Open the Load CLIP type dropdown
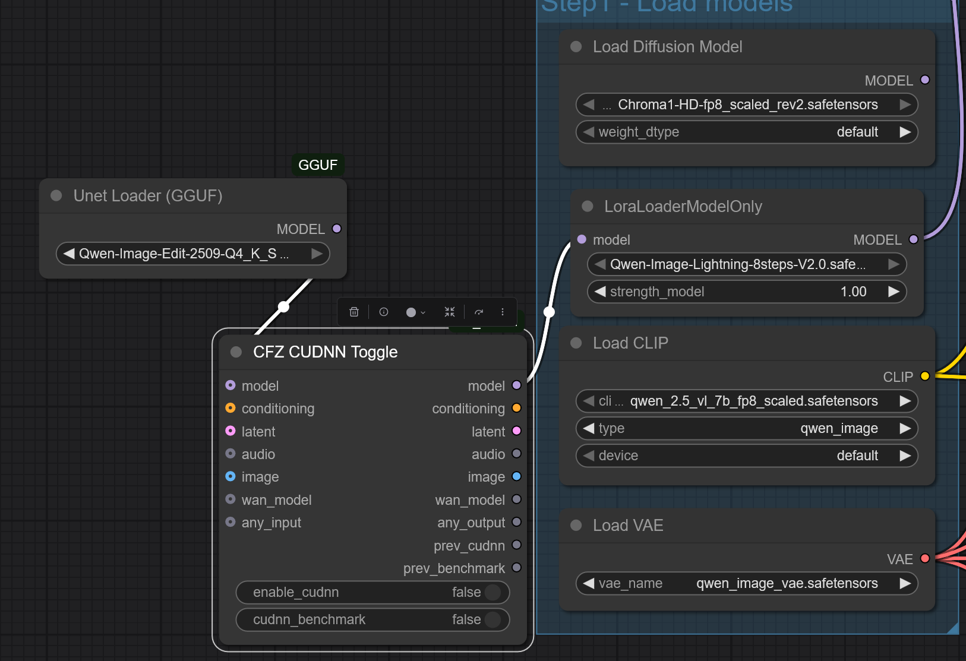 pos(747,428)
